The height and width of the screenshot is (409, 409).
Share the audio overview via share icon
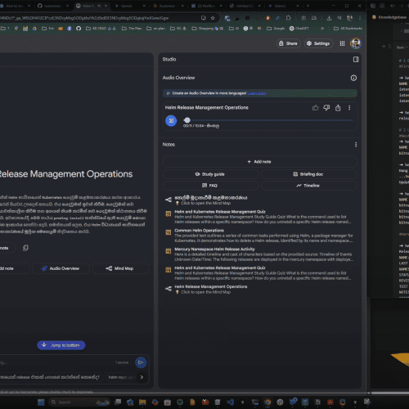click(338, 108)
